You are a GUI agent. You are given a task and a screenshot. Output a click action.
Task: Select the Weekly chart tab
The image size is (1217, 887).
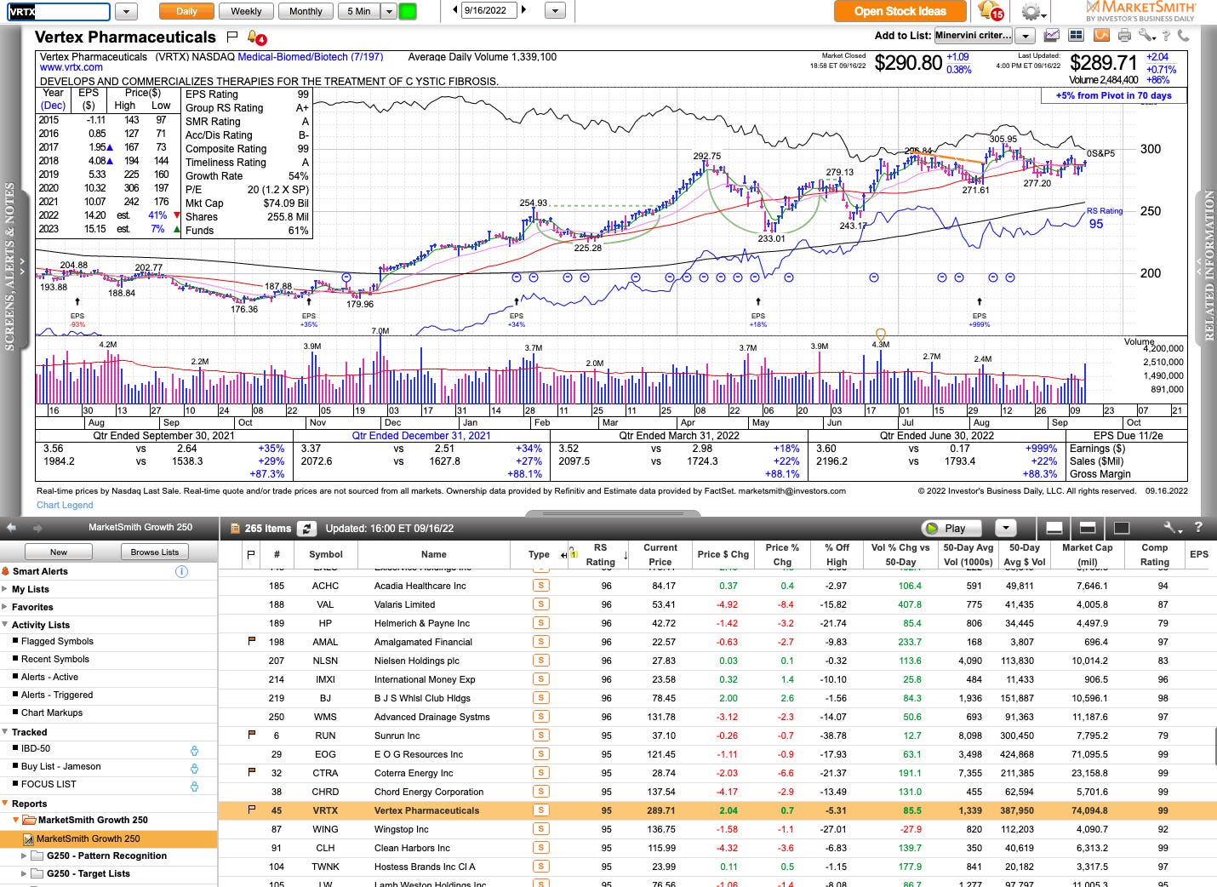(245, 11)
